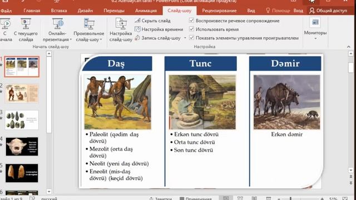This screenshot has height=200, width=356.
Task: Open the Slide Show (Слайд-шоу) tab
Action: [x=179, y=11]
